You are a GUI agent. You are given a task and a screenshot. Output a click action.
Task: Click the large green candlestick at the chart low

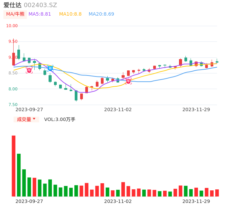click(76, 95)
